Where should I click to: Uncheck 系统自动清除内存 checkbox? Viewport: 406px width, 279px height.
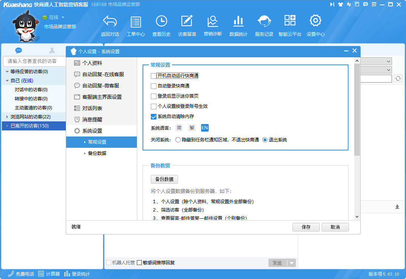[x=153, y=117]
